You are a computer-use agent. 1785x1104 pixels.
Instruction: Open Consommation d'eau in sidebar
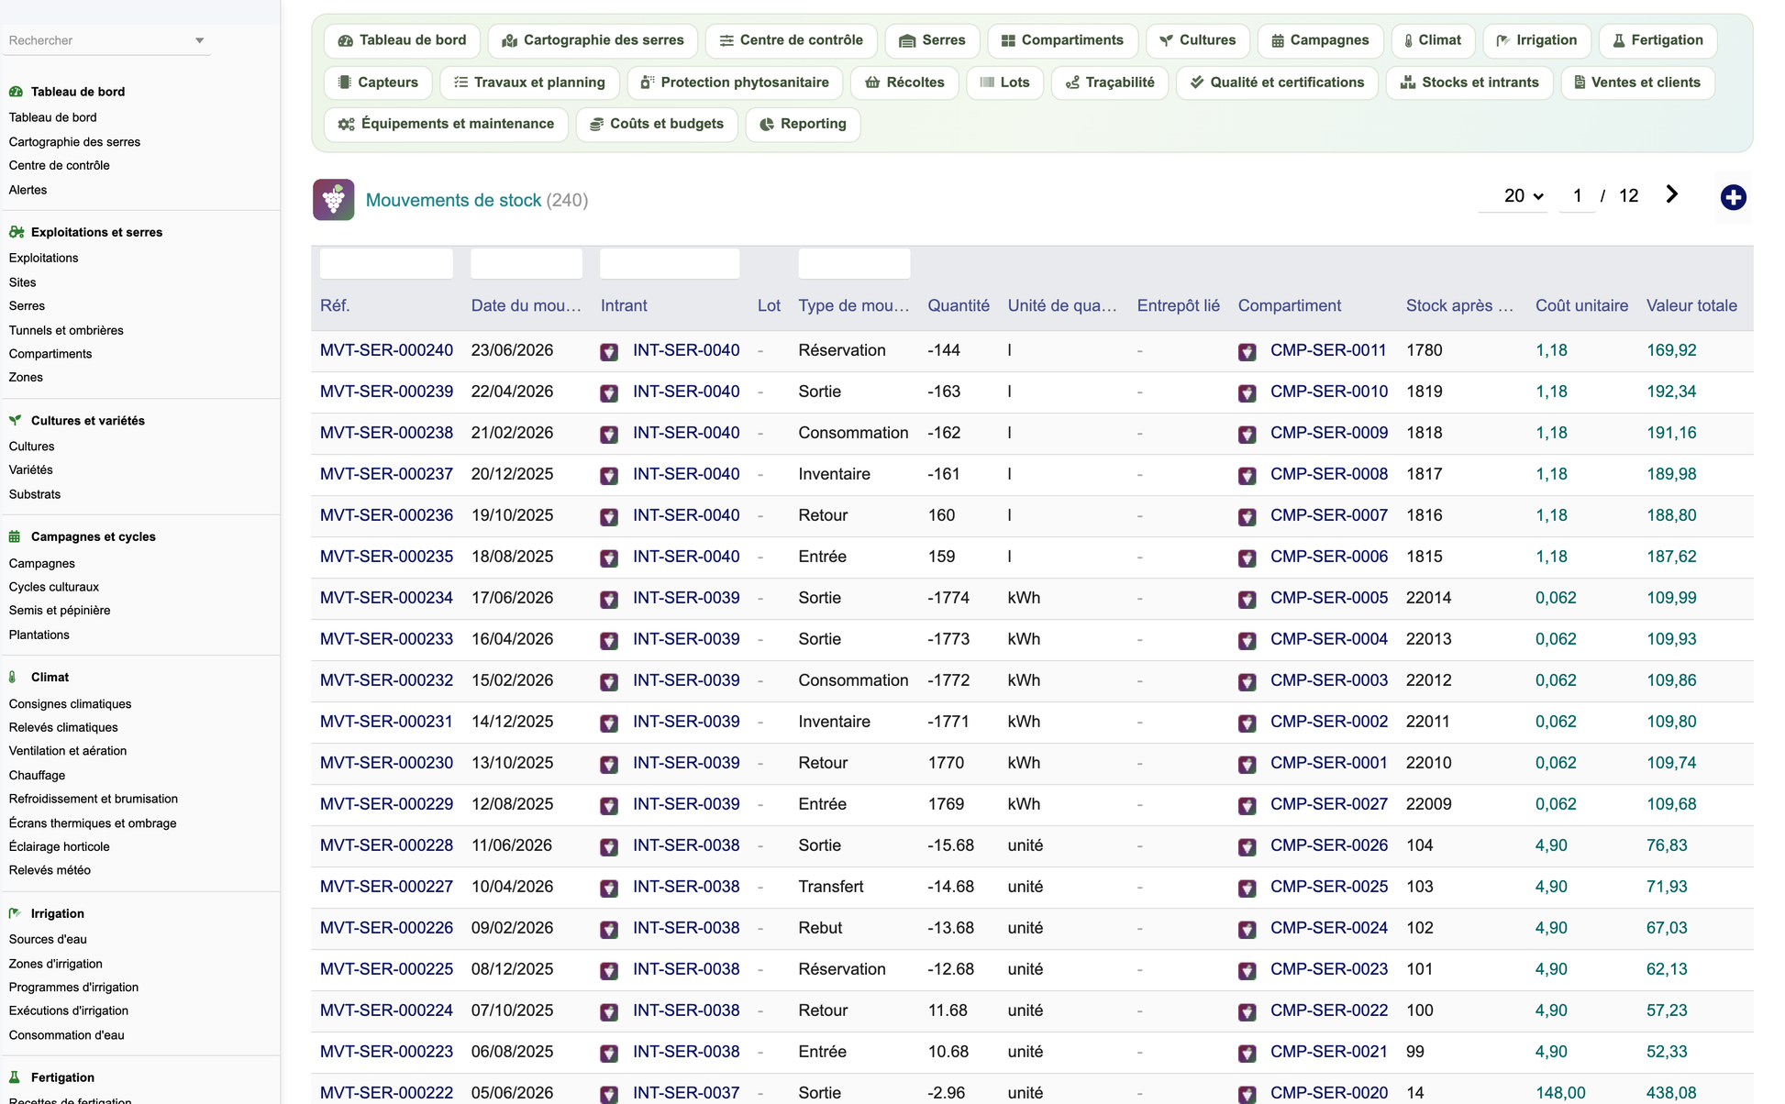click(x=66, y=1035)
